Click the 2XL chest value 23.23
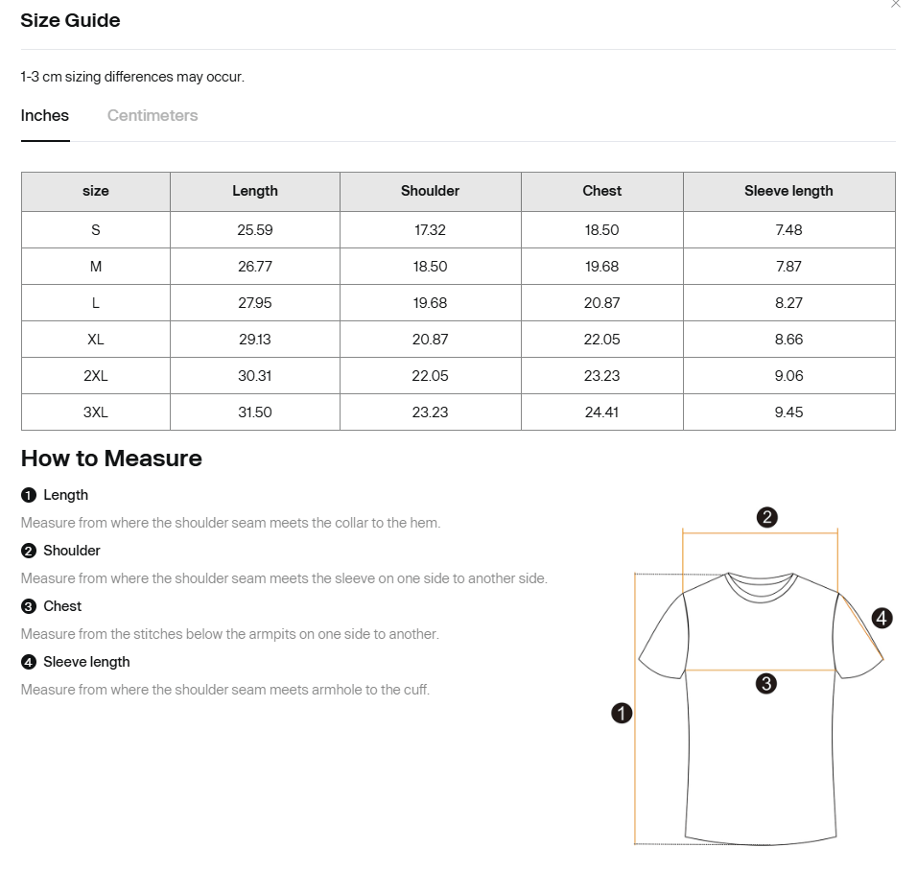The height and width of the screenshot is (871, 917). click(x=601, y=375)
